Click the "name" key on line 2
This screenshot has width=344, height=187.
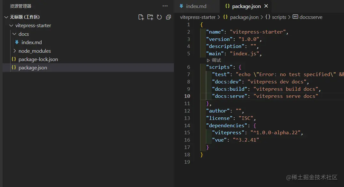click(215, 32)
